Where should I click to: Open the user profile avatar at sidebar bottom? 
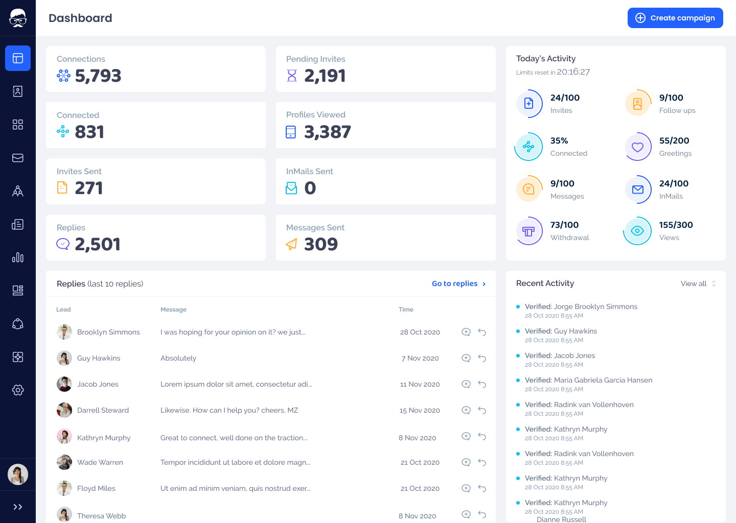(18, 474)
